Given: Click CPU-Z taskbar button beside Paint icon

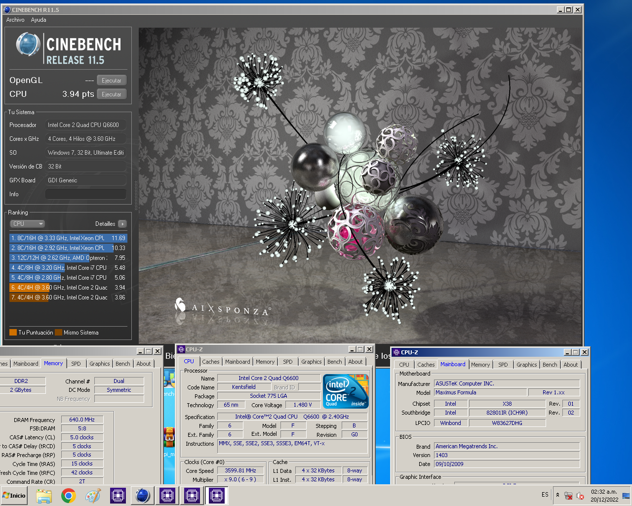Looking at the screenshot, I should click(x=118, y=496).
